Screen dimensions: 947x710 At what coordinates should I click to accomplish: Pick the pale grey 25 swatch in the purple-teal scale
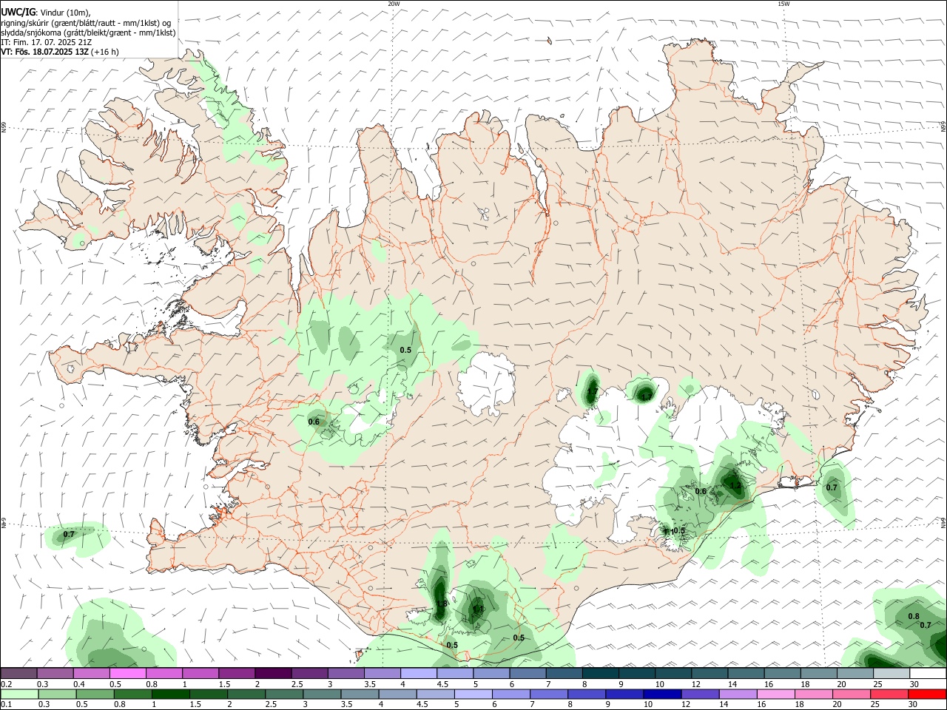(892, 673)
